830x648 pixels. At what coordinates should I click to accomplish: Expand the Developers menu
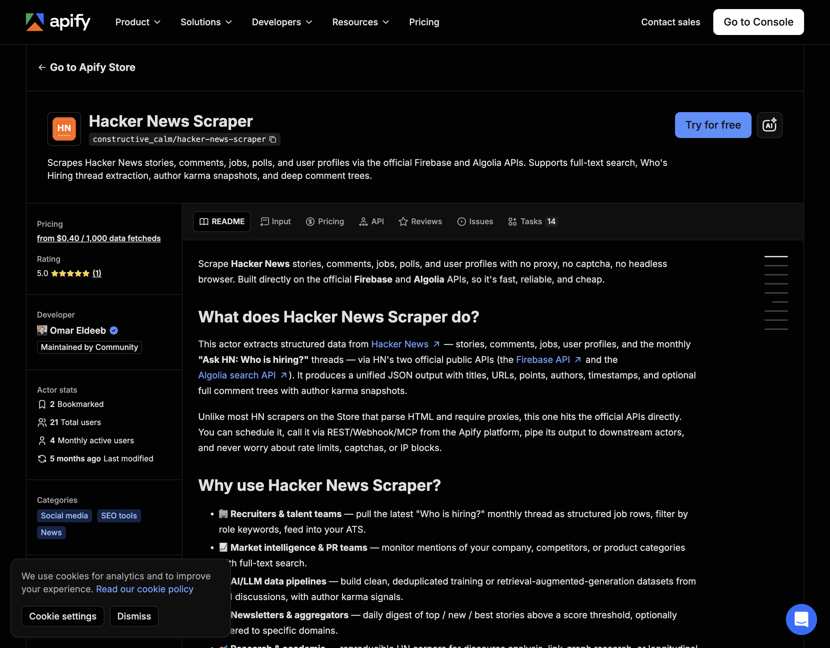click(x=282, y=22)
